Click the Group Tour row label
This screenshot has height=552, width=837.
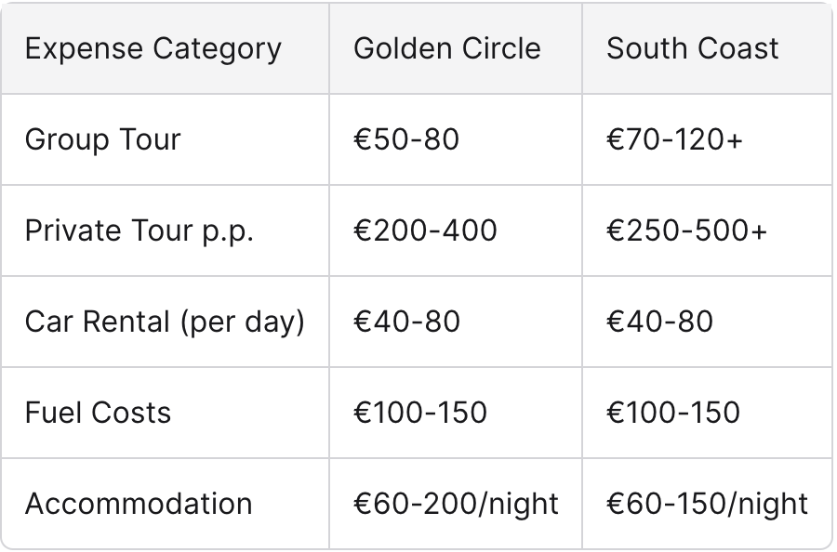pos(103,139)
